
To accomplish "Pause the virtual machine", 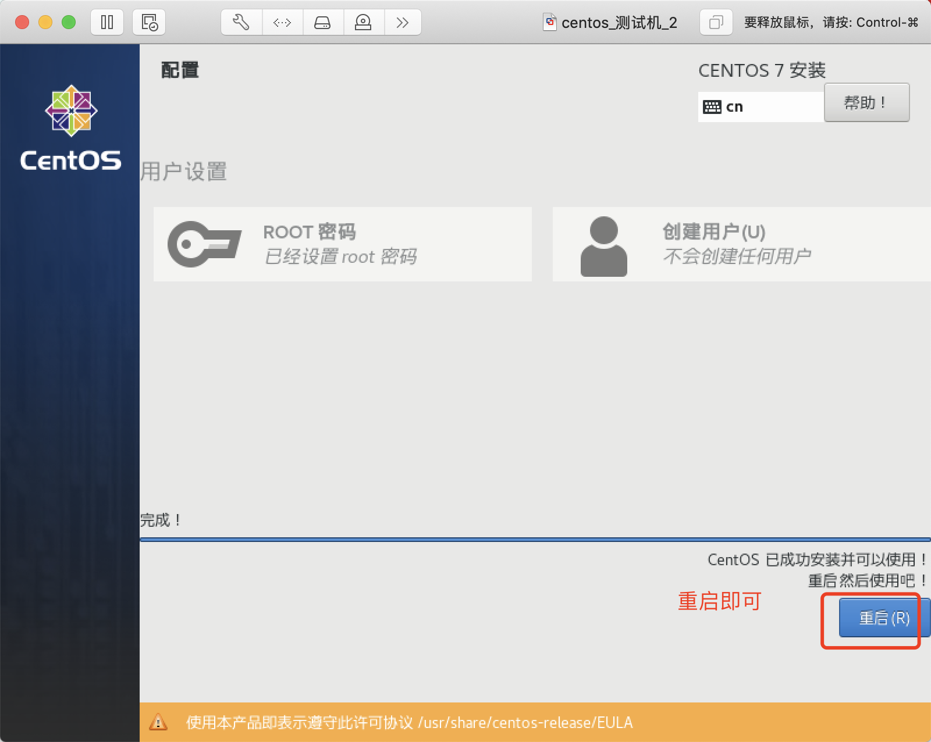I will pyautogui.click(x=107, y=23).
